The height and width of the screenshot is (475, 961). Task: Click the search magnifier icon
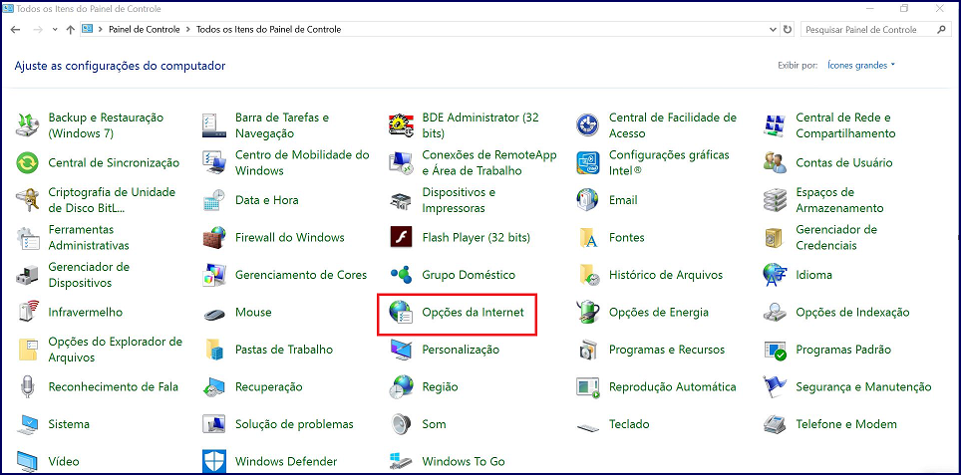942,30
